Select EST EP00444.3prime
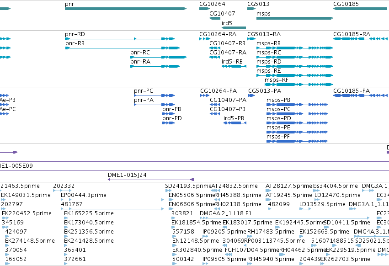The image size is (389, 266). 112,200
